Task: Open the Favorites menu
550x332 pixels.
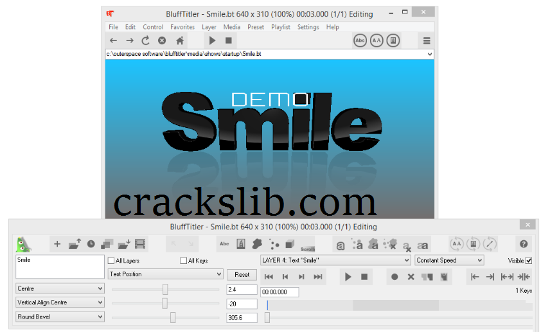Action: tap(182, 27)
